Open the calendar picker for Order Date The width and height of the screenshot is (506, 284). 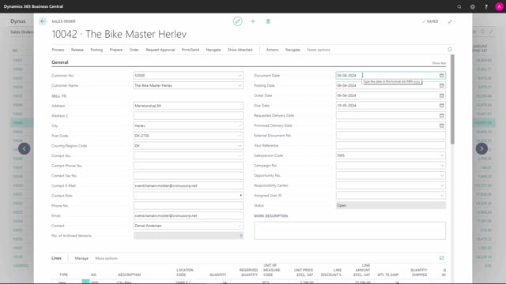(x=442, y=95)
